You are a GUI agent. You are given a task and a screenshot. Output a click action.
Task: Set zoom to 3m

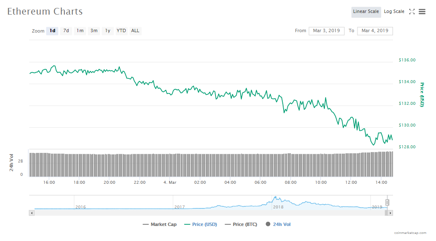click(94, 31)
